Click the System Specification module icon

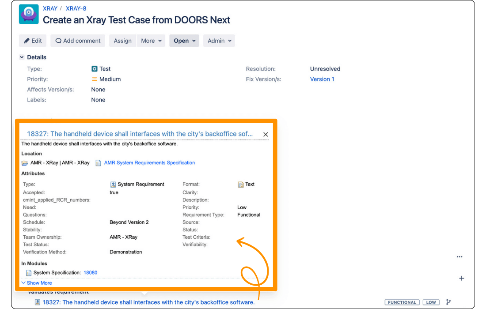29,273
